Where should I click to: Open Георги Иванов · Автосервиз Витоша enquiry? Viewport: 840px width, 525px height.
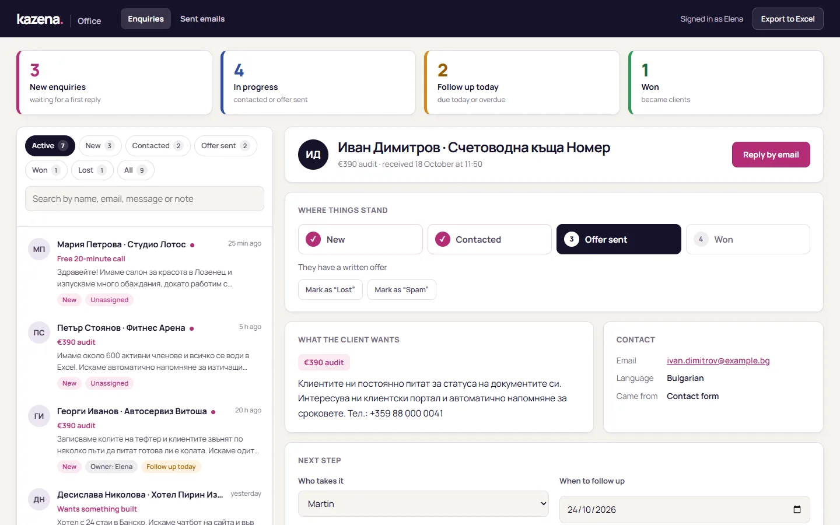point(145,439)
